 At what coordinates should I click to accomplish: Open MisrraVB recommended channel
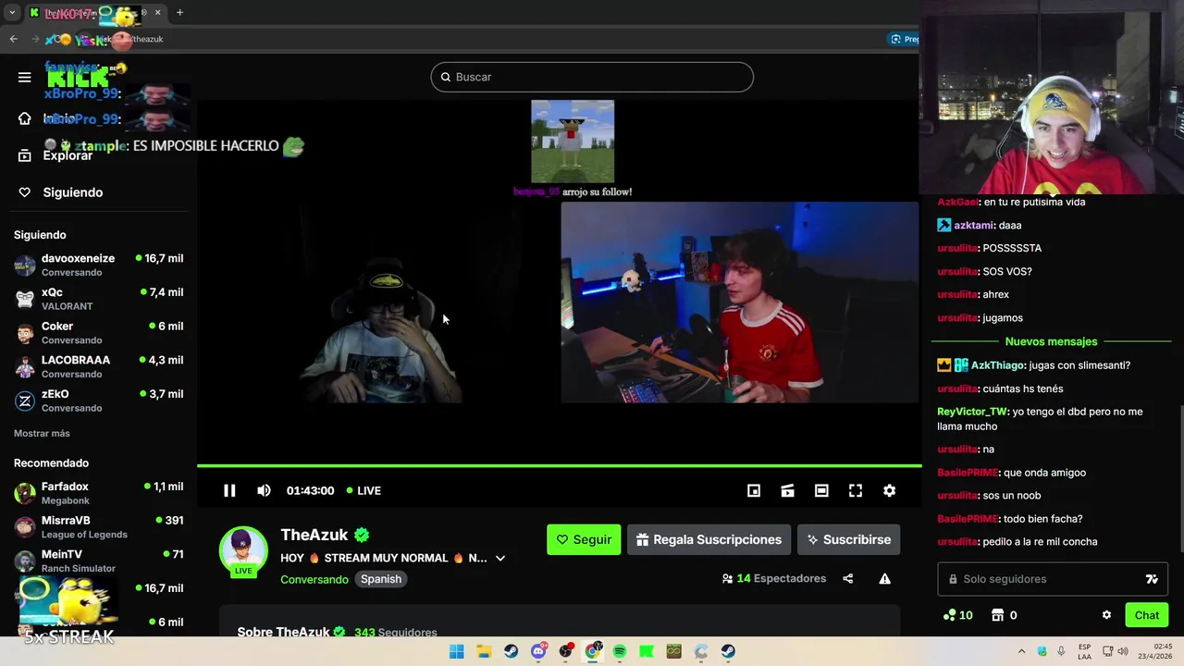(98, 527)
